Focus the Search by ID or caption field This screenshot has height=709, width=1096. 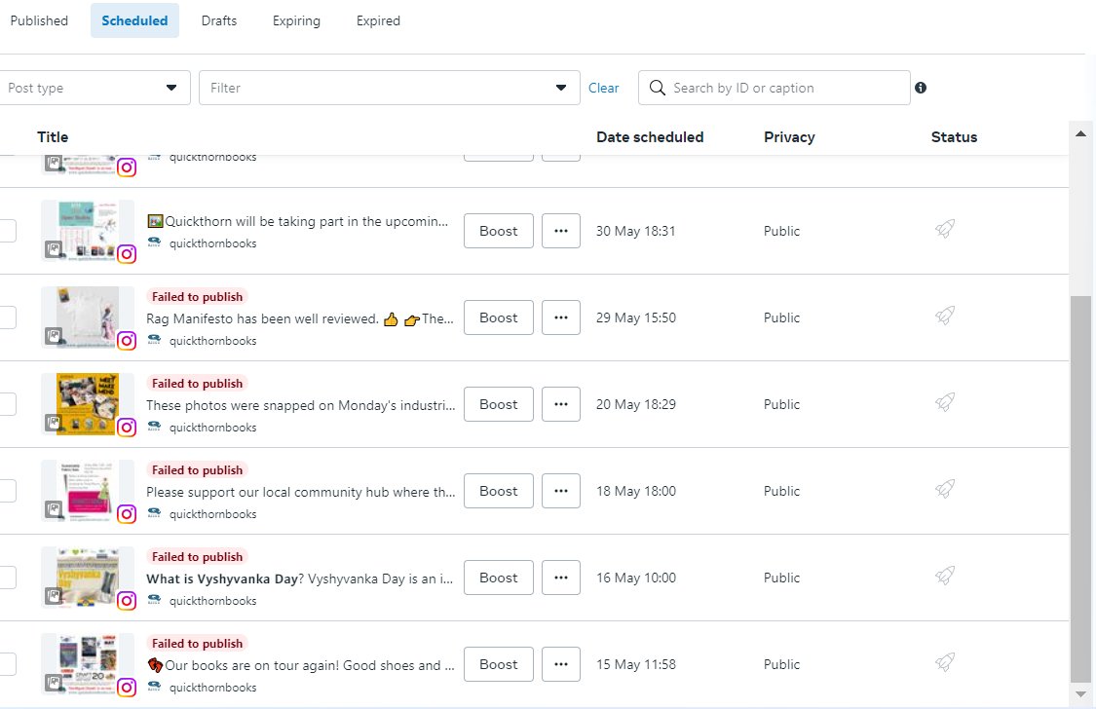774,88
